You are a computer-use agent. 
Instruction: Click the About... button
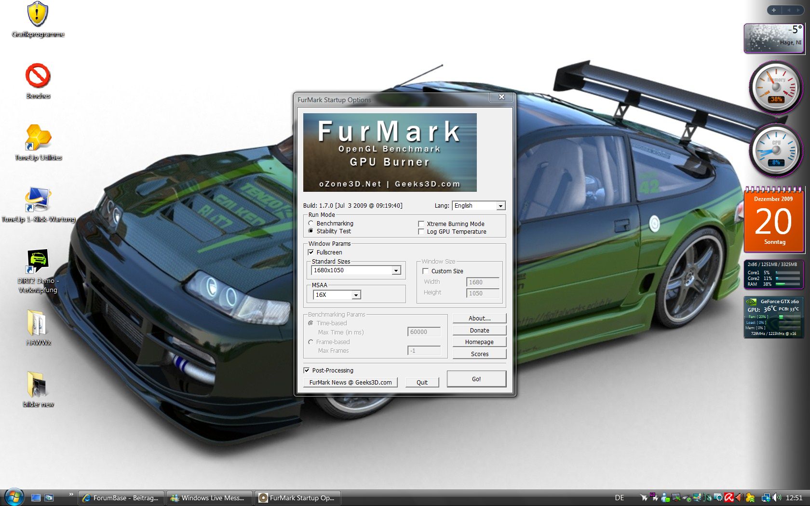tap(480, 319)
